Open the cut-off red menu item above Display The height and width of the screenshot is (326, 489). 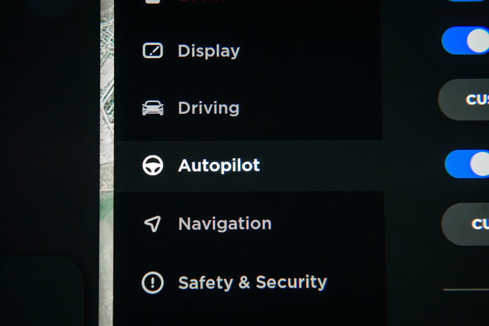coord(201,1)
